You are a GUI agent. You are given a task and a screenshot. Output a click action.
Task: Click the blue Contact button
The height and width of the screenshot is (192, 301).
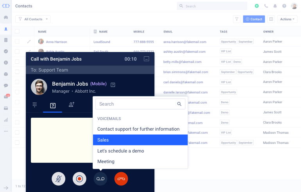(x=254, y=19)
